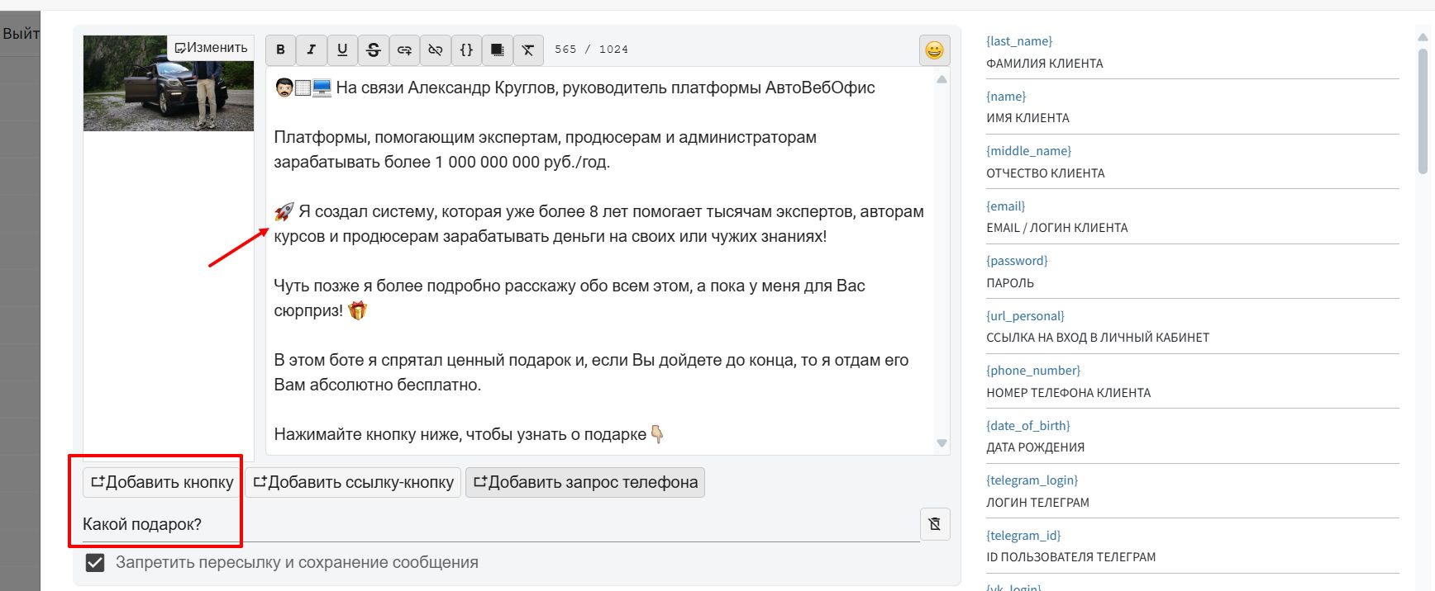1435x591 pixels.
Task: Open the emoji picker
Action: click(x=934, y=50)
